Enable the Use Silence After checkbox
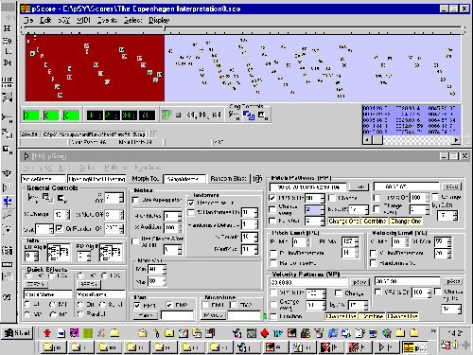The image size is (473, 355). click(135, 241)
